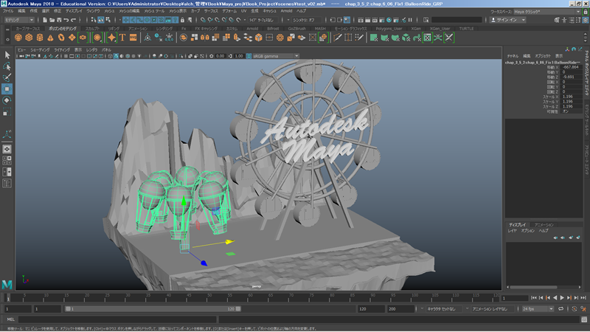Switch to the TURTLE shelf tab
Screen dimensions: 590x332
click(466, 29)
